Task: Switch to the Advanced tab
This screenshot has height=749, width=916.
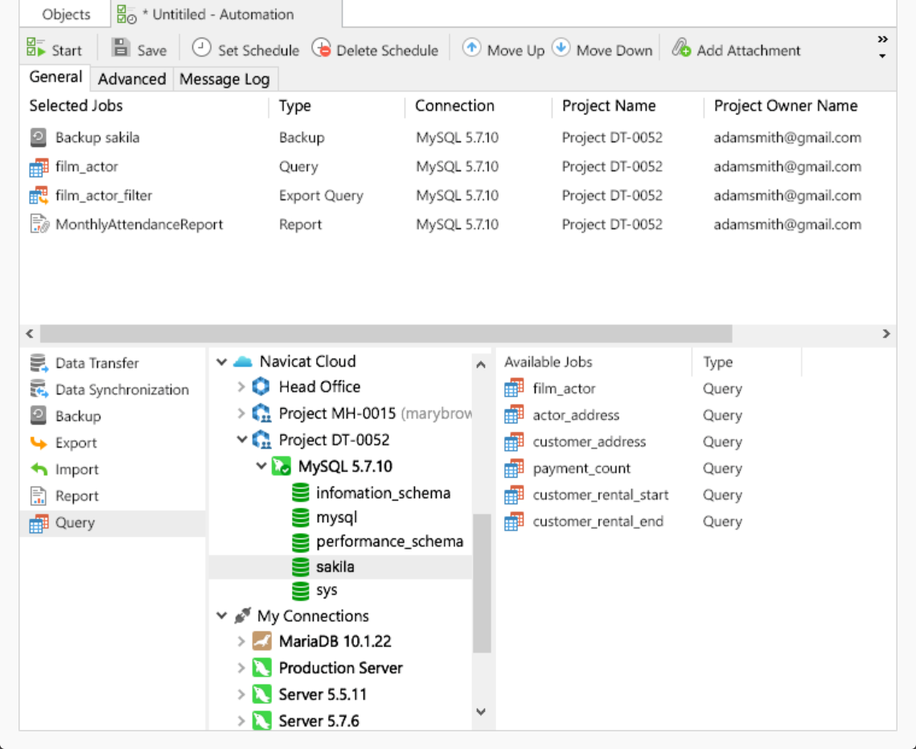Action: point(132,79)
